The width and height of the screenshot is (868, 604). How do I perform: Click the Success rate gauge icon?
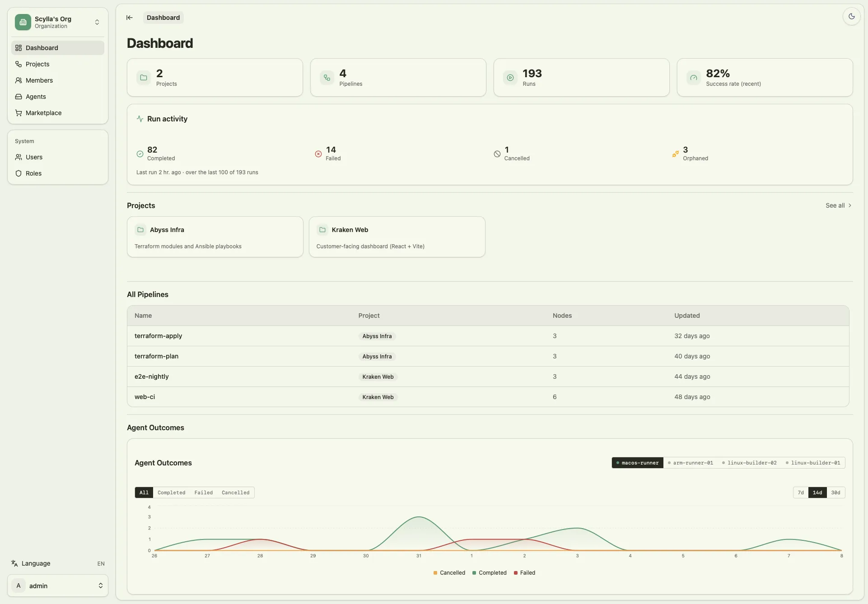pos(694,78)
